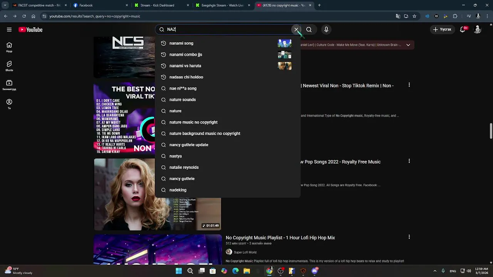Choose the 'nastya' suggestion
This screenshot has height=277, width=493.
(x=227, y=156)
